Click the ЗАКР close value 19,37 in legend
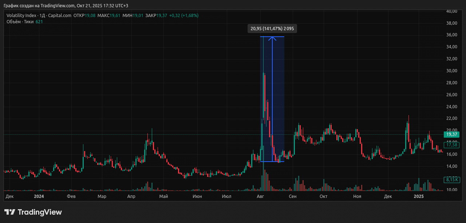466x223 pixels. 162,16
